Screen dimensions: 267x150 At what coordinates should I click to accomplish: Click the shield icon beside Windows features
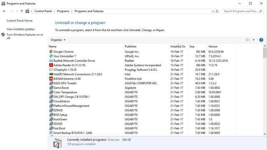(3, 35)
